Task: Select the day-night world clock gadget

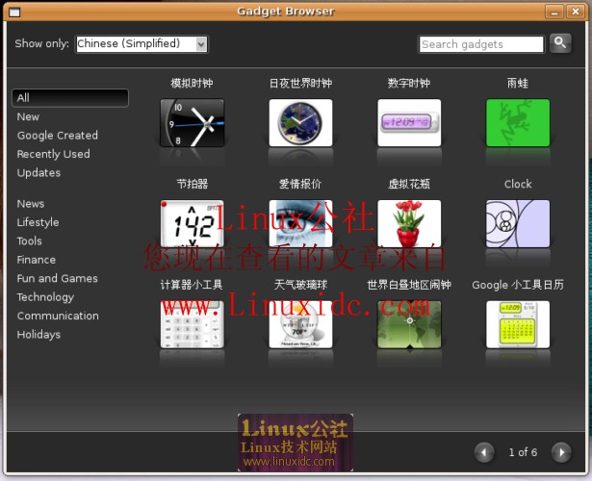Action: pos(300,122)
